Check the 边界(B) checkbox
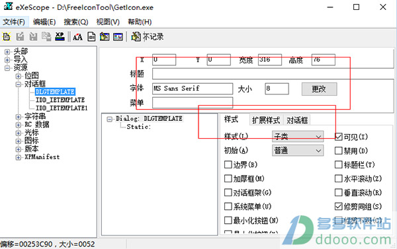The image size is (397, 249). click(228, 165)
